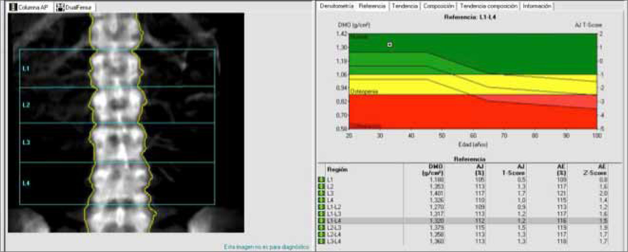Open the Composición tab
The width and height of the screenshot is (628, 252).
pyautogui.click(x=438, y=6)
